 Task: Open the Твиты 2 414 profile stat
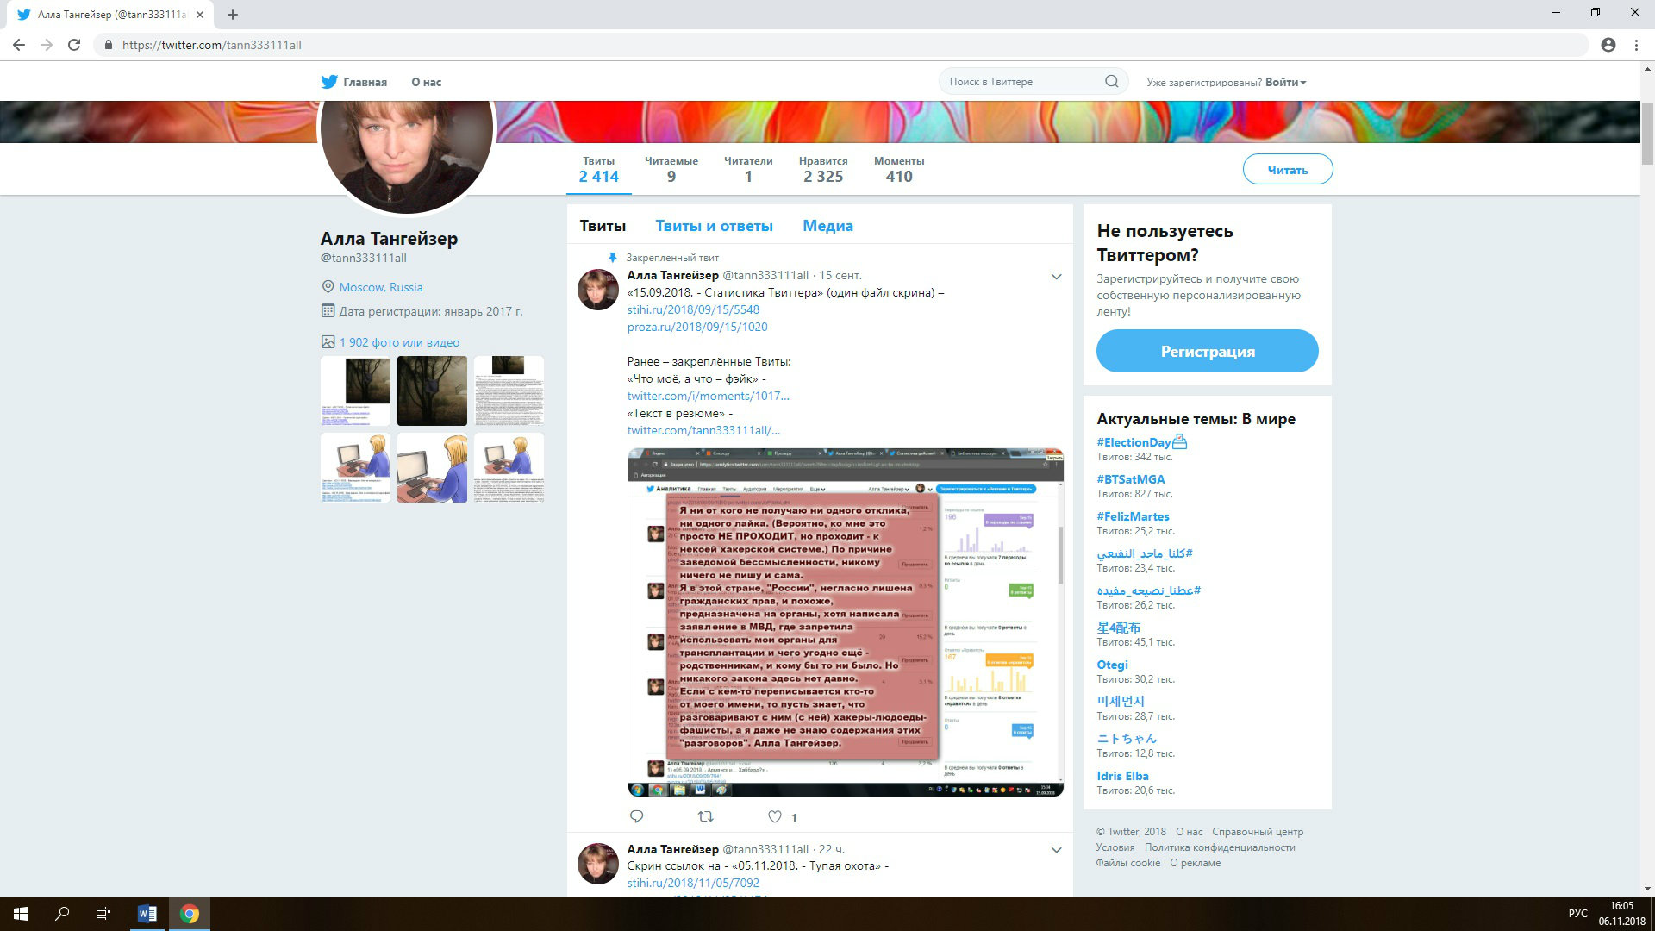599,170
